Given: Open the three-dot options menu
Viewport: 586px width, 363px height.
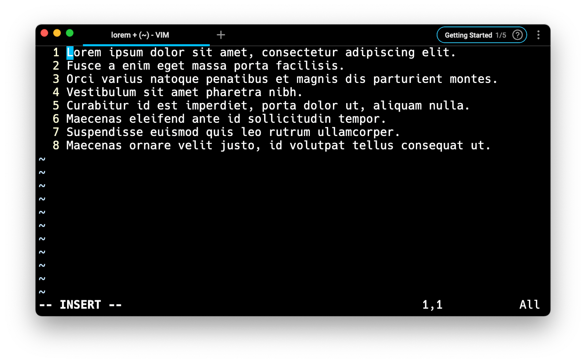Looking at the screenshot, I should pyautogui.click(x=538, y=35).
